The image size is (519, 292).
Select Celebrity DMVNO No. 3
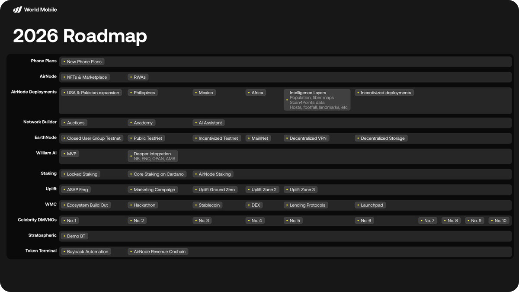202,221
